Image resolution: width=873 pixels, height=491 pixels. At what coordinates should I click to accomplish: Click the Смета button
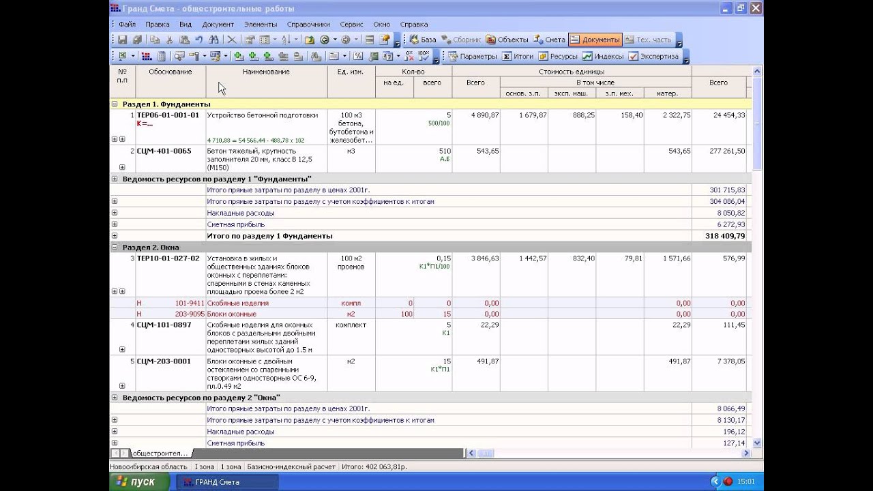550,40
